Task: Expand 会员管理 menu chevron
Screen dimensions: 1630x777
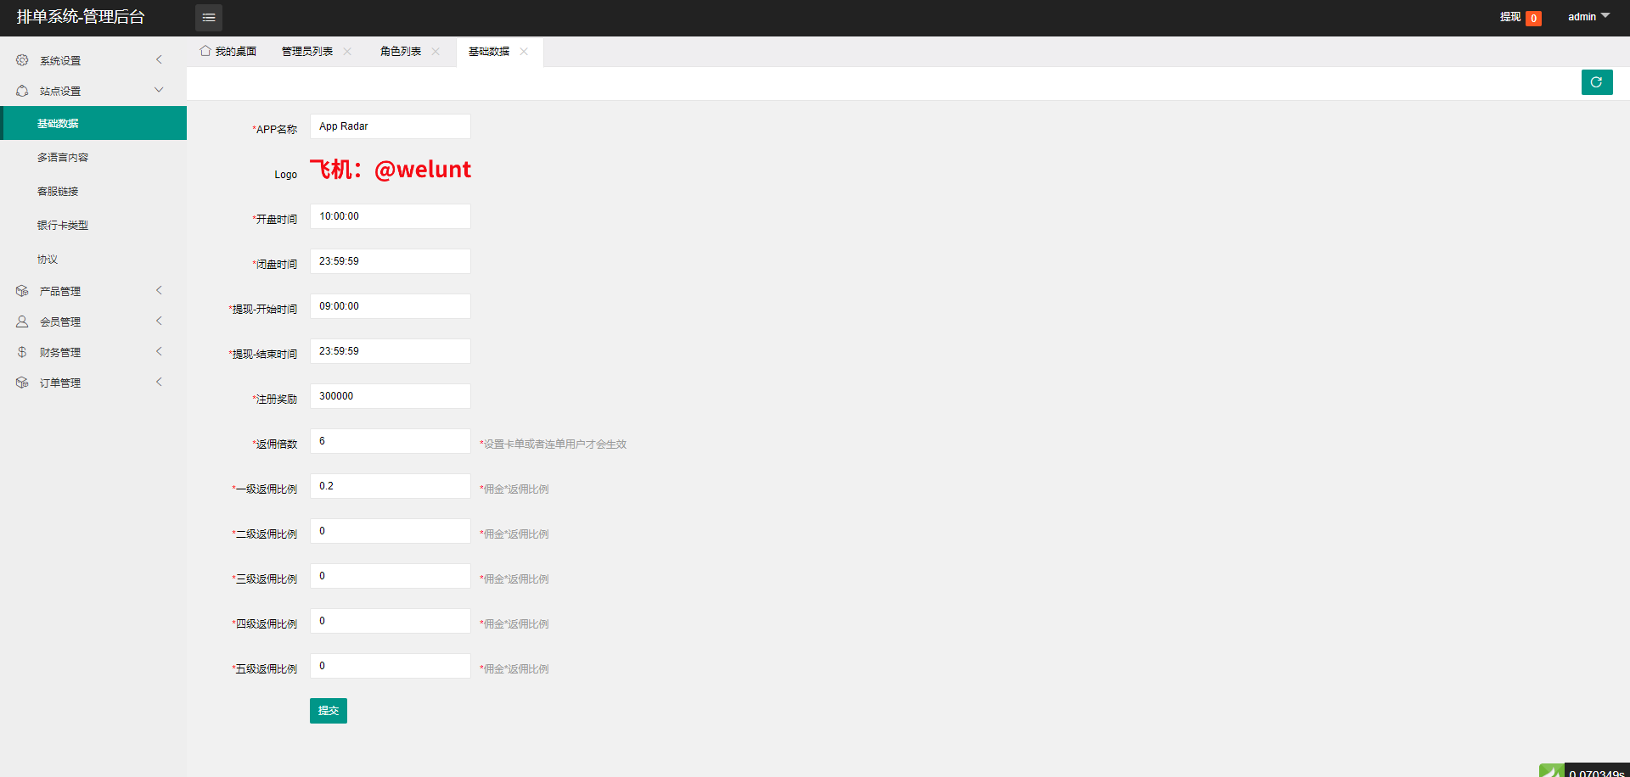Action: (x=159, y=321)
